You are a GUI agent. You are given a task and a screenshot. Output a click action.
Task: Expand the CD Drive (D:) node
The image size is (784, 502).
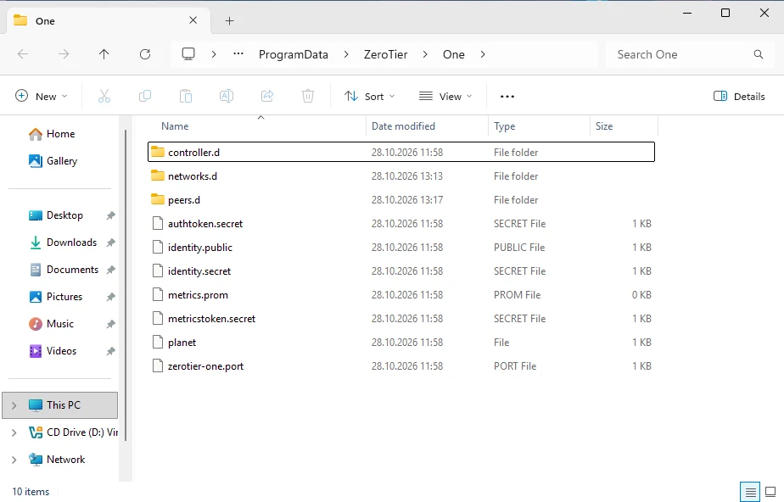point(14,432)
